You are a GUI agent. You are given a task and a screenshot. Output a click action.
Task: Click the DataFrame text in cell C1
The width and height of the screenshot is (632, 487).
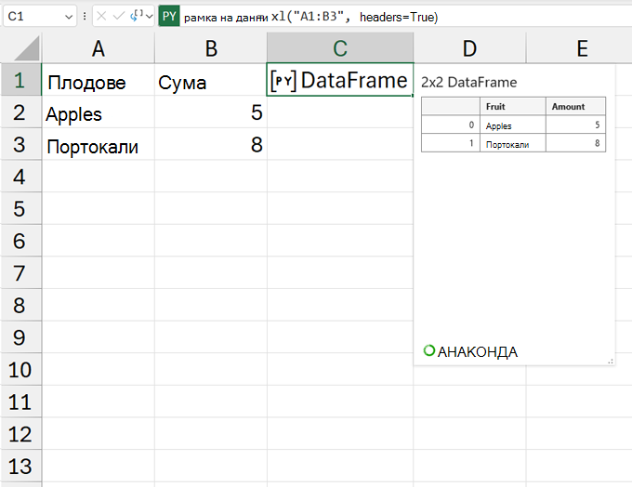[x=354, y=80]
